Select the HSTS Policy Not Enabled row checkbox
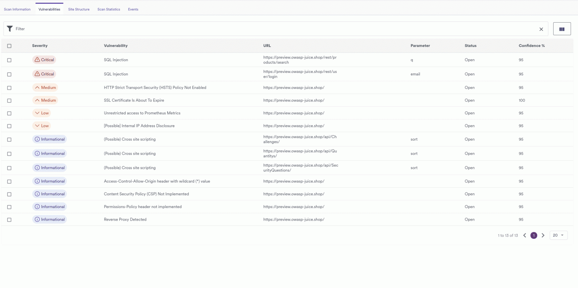 tap(9, 88)
